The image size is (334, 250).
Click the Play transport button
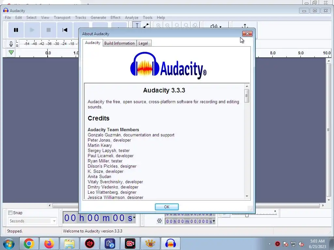[32, 30]
